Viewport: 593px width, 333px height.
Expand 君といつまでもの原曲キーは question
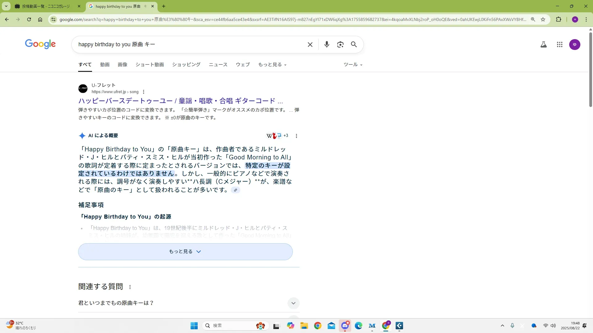(293, 303)
